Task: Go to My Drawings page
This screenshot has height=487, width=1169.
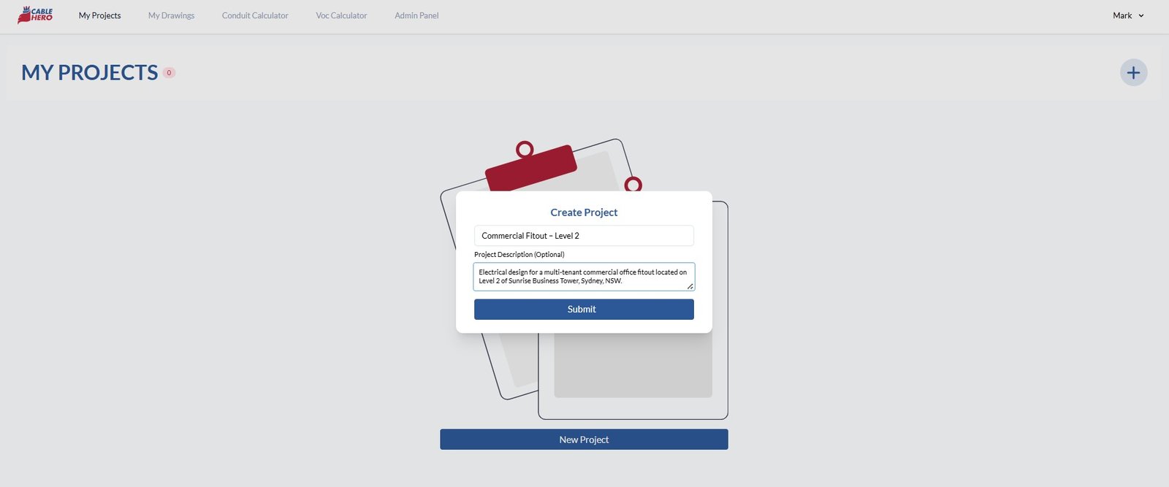Action: 172,15
